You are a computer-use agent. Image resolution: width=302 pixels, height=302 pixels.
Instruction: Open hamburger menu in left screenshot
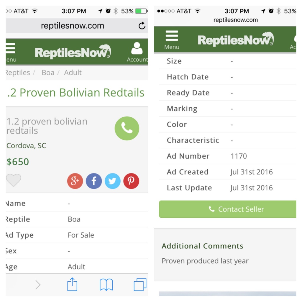coord(11,52)
